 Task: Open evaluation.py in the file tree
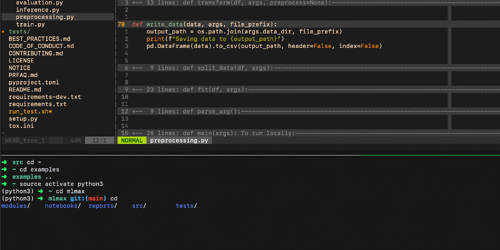click(39, 2)
